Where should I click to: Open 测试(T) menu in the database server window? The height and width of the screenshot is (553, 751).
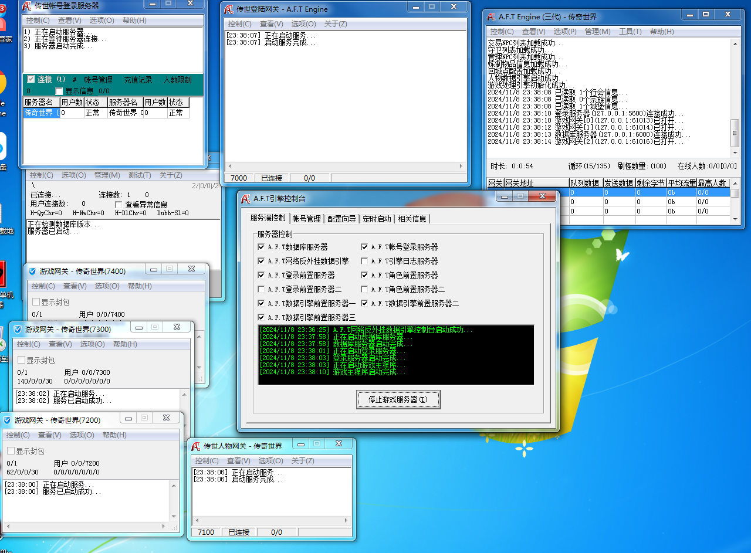tap(139, 175)
